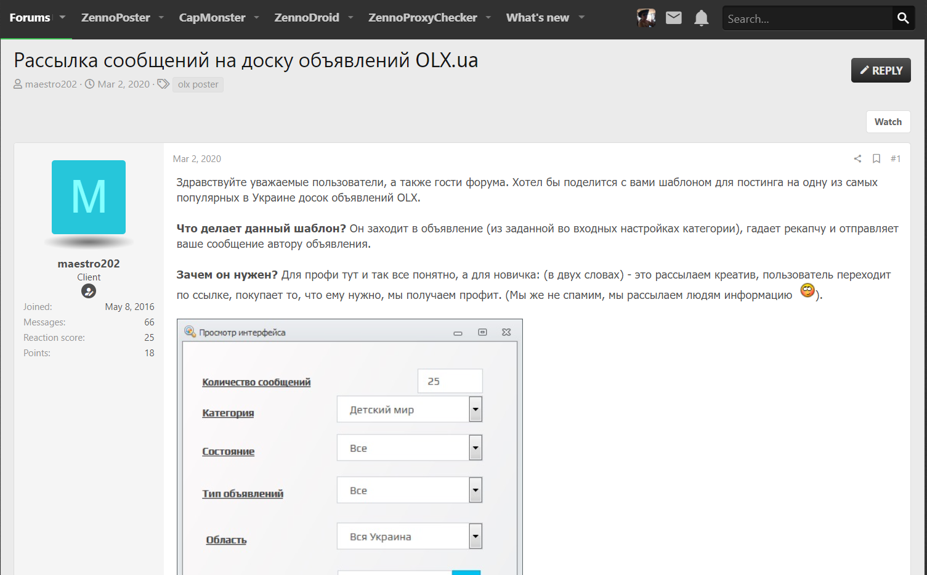Click the Категория label
Viewport: 927px width, 575px height.
click(228, 413)
